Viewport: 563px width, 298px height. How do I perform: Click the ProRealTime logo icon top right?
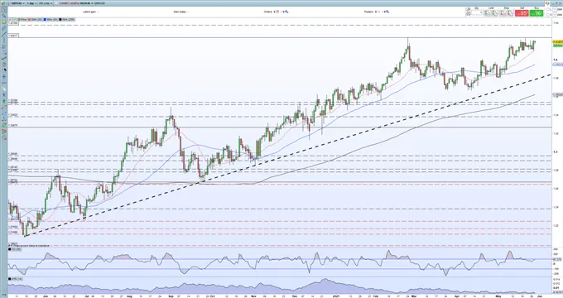point(547,3)
